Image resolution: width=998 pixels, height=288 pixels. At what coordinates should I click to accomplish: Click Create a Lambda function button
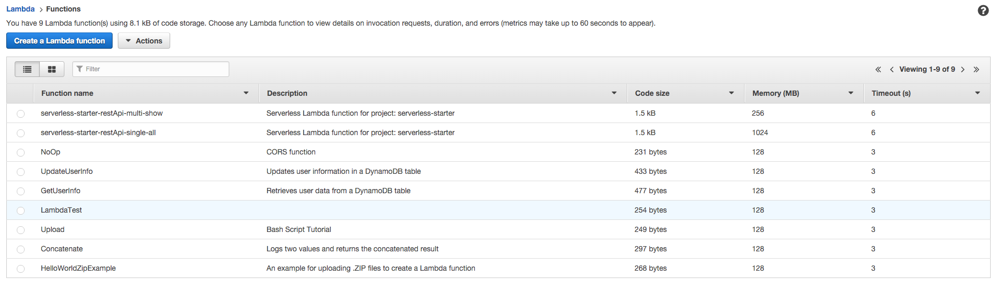59,41
